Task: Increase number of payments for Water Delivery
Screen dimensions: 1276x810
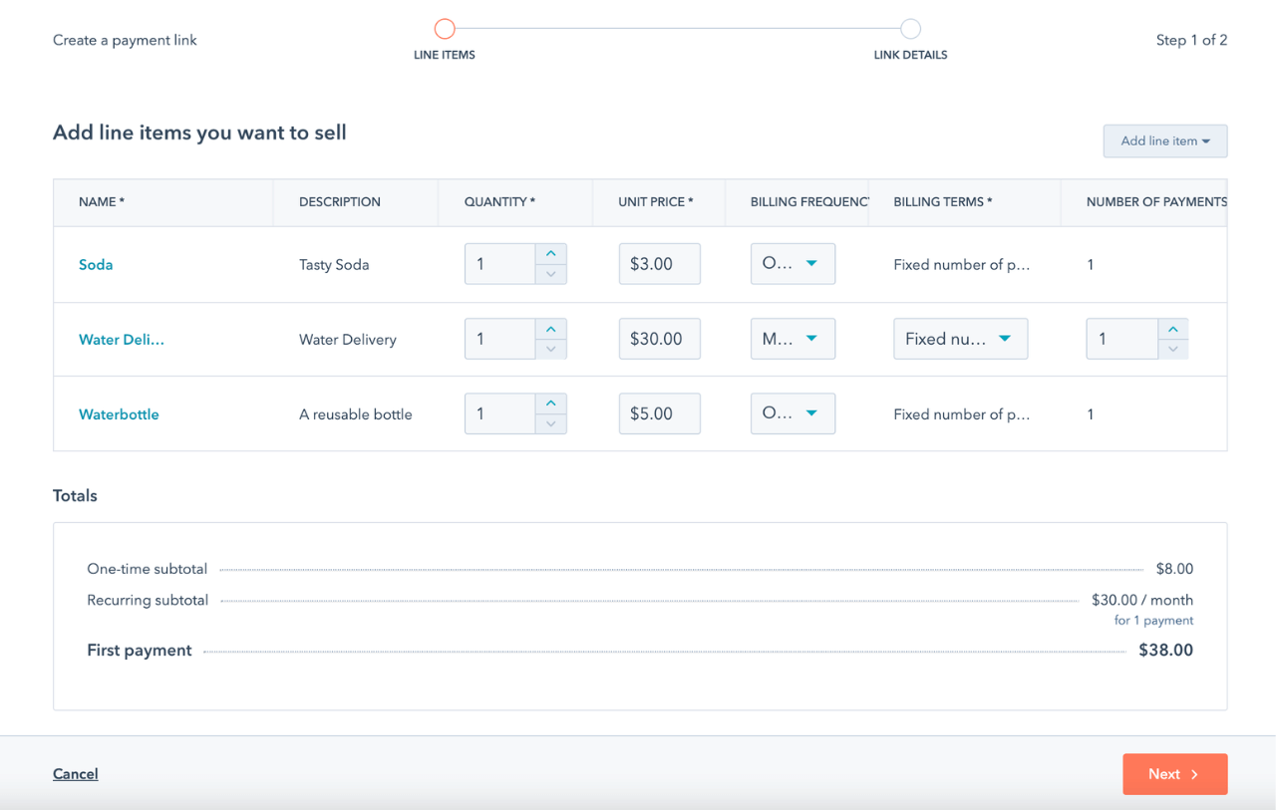Action: [1172, 329]
